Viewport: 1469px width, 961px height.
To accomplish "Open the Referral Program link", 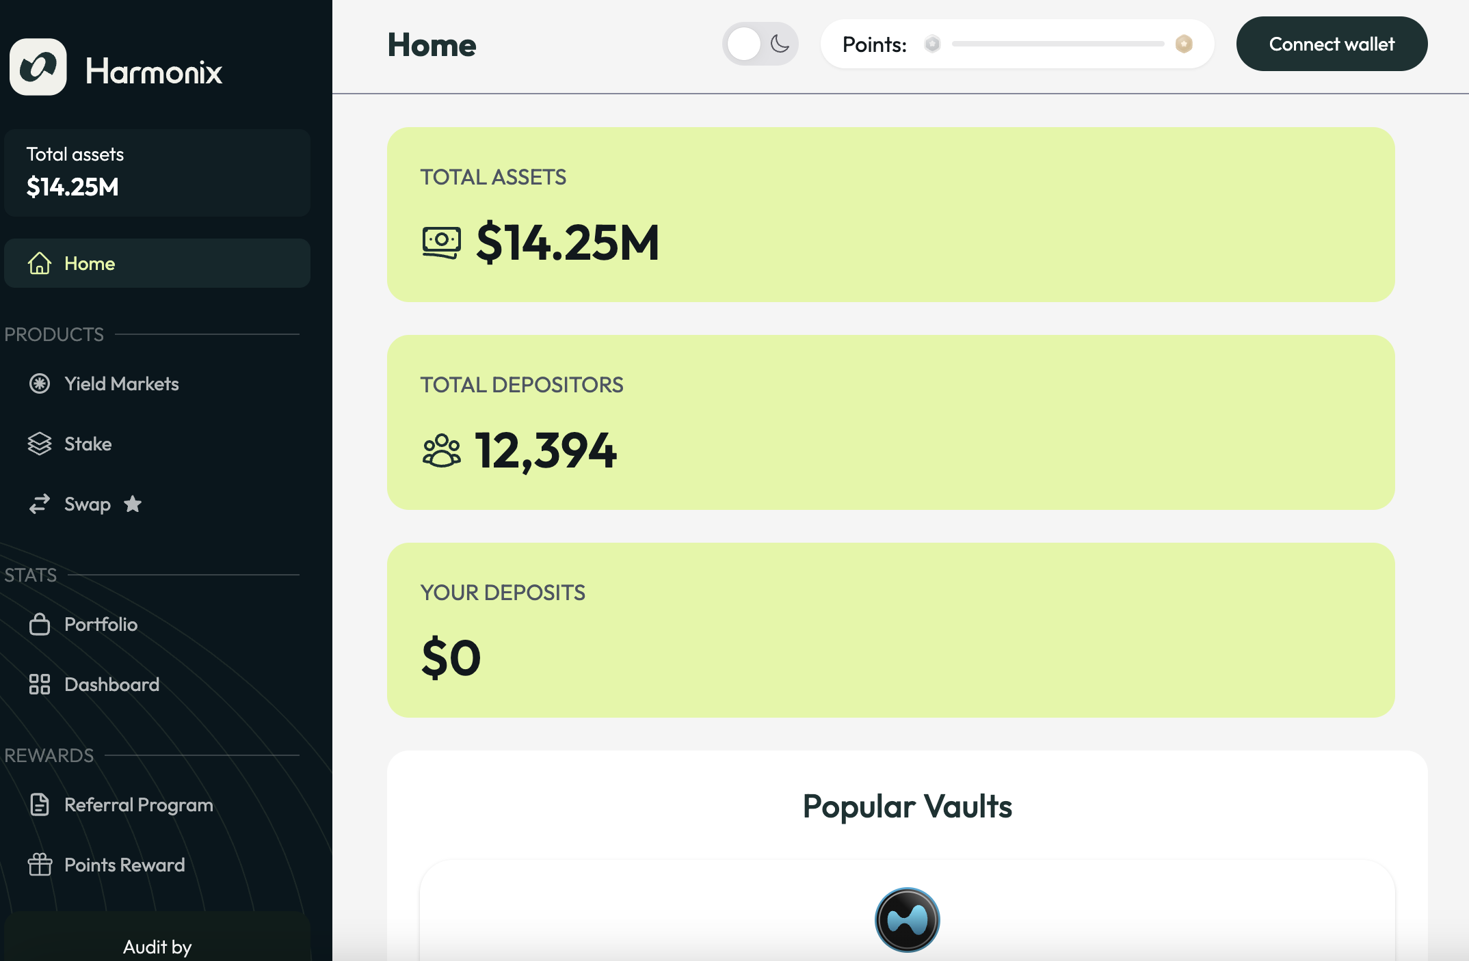I will coord(138,804).
